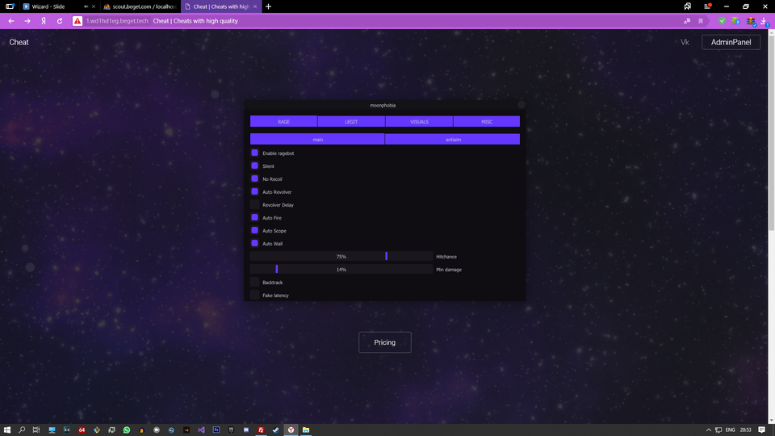The height and width of the screenshot is (436, 775).
Task: Click the Hitchance slider handle
Action: tap(387, 256)
